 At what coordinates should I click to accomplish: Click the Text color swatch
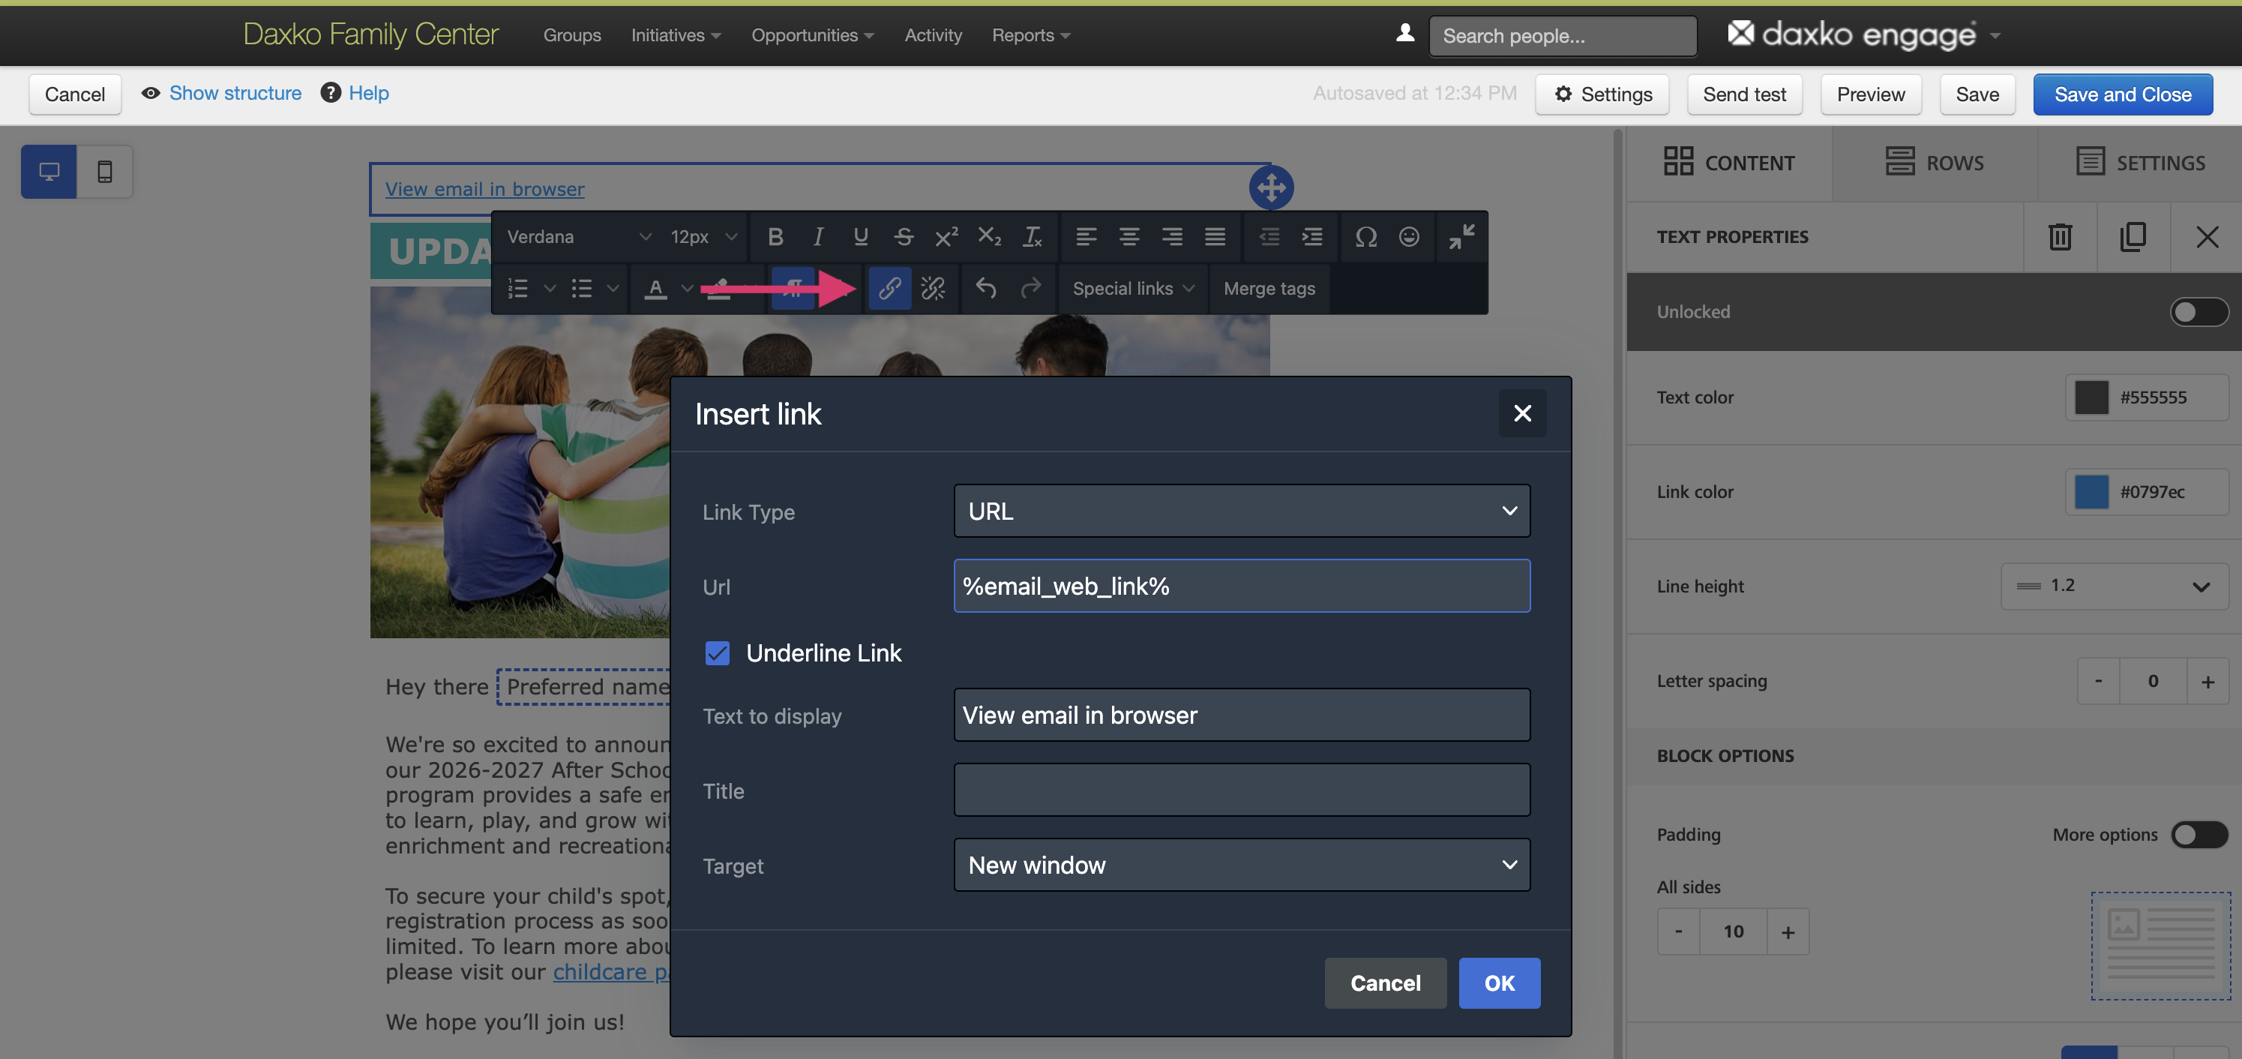point(2091,397)
